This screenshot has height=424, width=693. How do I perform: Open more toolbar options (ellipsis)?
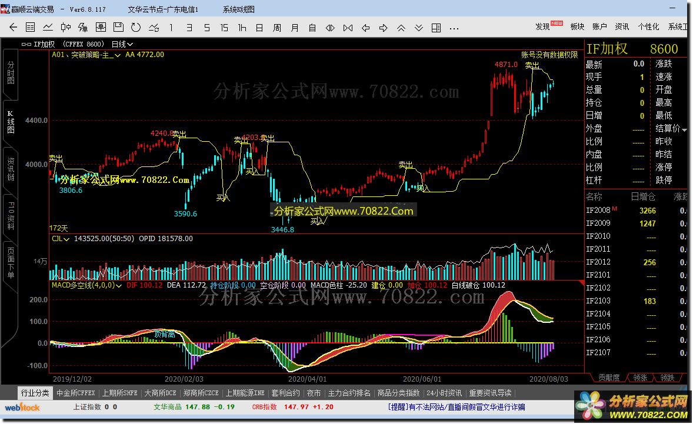click(x=454, y=28)
